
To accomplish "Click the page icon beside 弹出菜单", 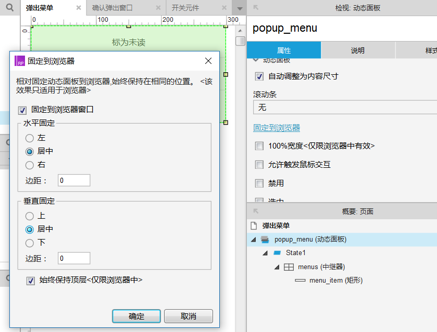I will click(x=254, y=225).
